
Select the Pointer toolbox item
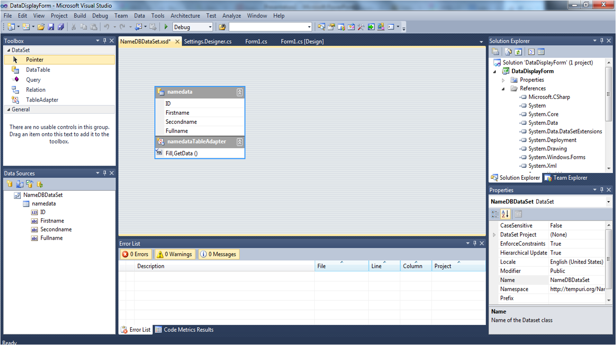59,59
